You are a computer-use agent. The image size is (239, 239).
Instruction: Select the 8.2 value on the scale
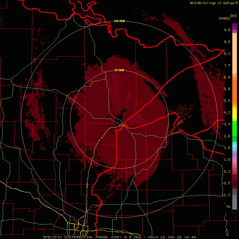point(227,53)
